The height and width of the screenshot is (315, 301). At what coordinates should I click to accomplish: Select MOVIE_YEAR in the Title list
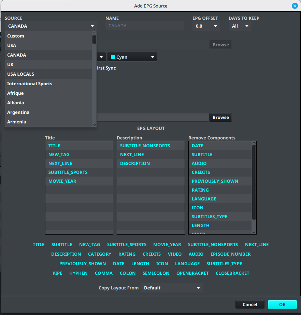click(x=79, y=181)
